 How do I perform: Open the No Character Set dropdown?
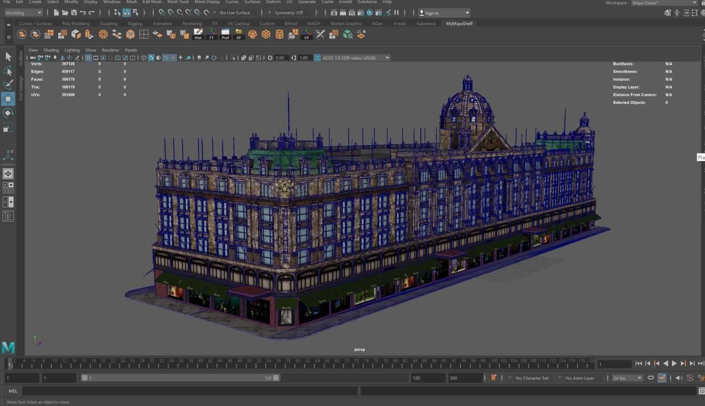coord(532,378)
